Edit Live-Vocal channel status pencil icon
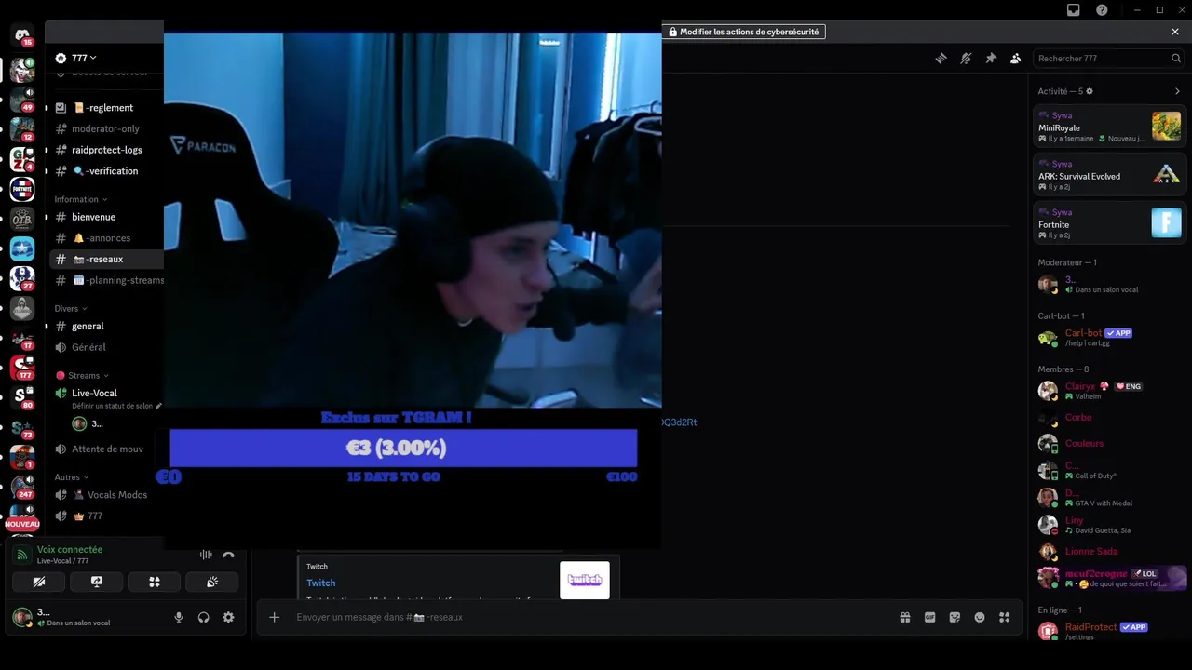This screenshot has width=1192, height=670. pyautogui.click(x=158, y=406)
